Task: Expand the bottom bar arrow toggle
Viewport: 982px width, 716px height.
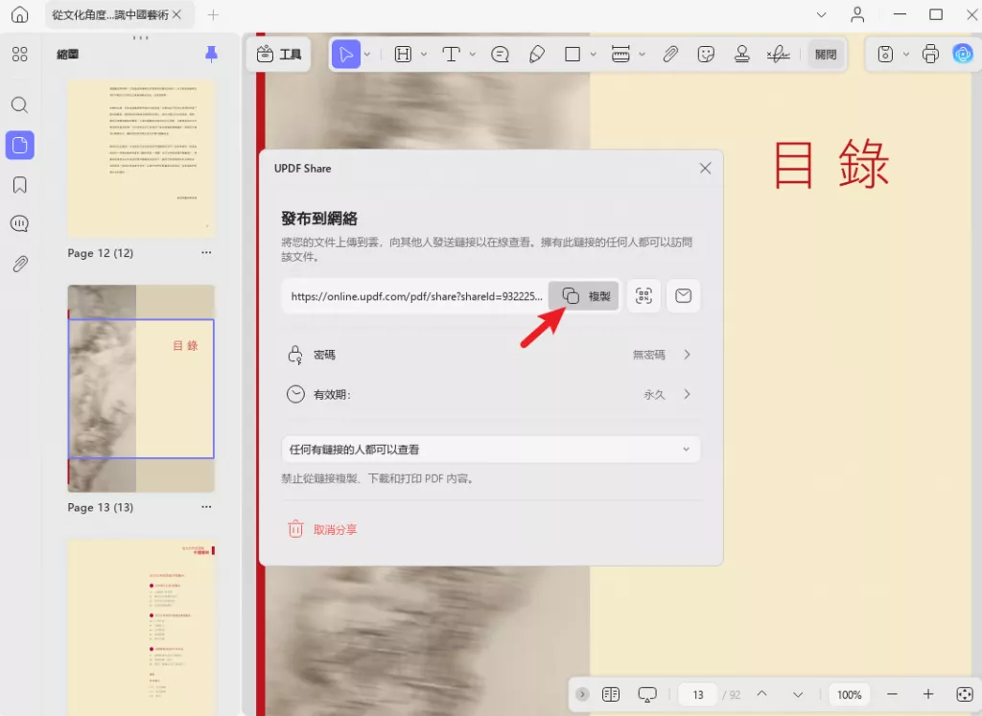Action: 582,694
